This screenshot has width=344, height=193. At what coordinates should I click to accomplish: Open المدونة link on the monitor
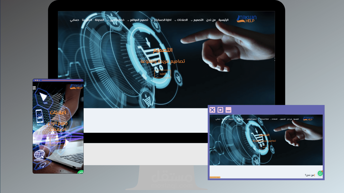[x=99, y=20]
